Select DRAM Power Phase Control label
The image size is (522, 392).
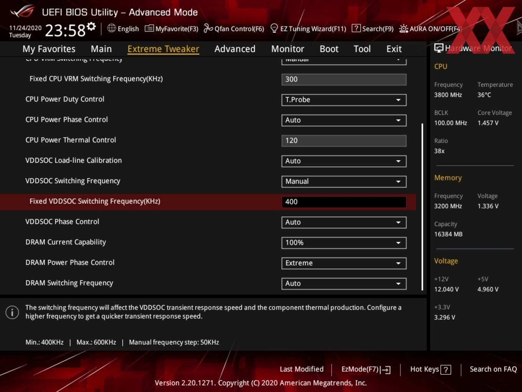point(70,262)
